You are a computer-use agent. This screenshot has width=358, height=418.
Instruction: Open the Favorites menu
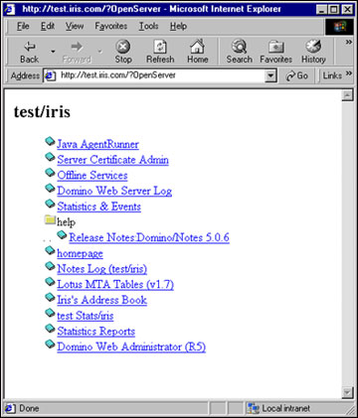pos(111,26)
